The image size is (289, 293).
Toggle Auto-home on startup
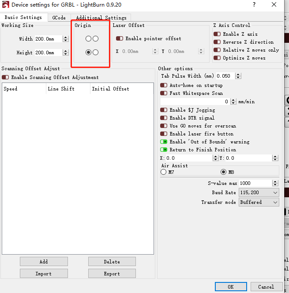tap(164, 86)
